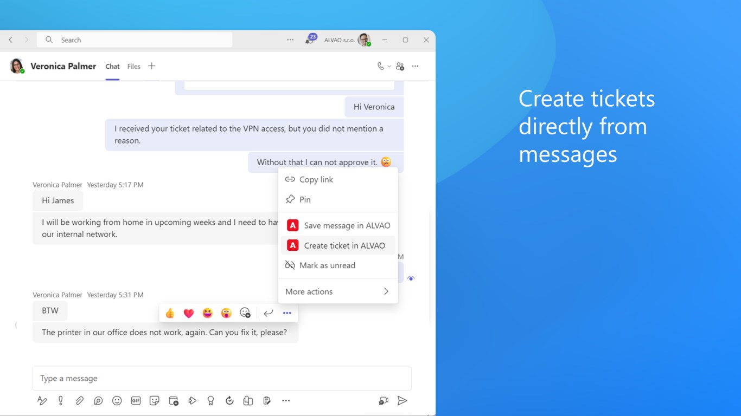Choose Pin from the context menu
The height and width of the screenshot is (416, 741).
[338, 199]
